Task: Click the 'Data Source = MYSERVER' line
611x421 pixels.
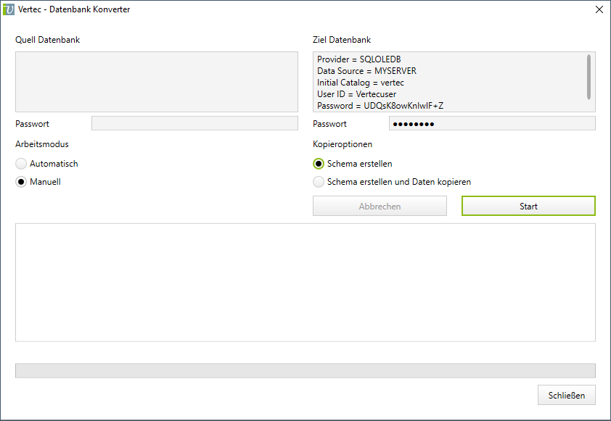Action: 366,71
